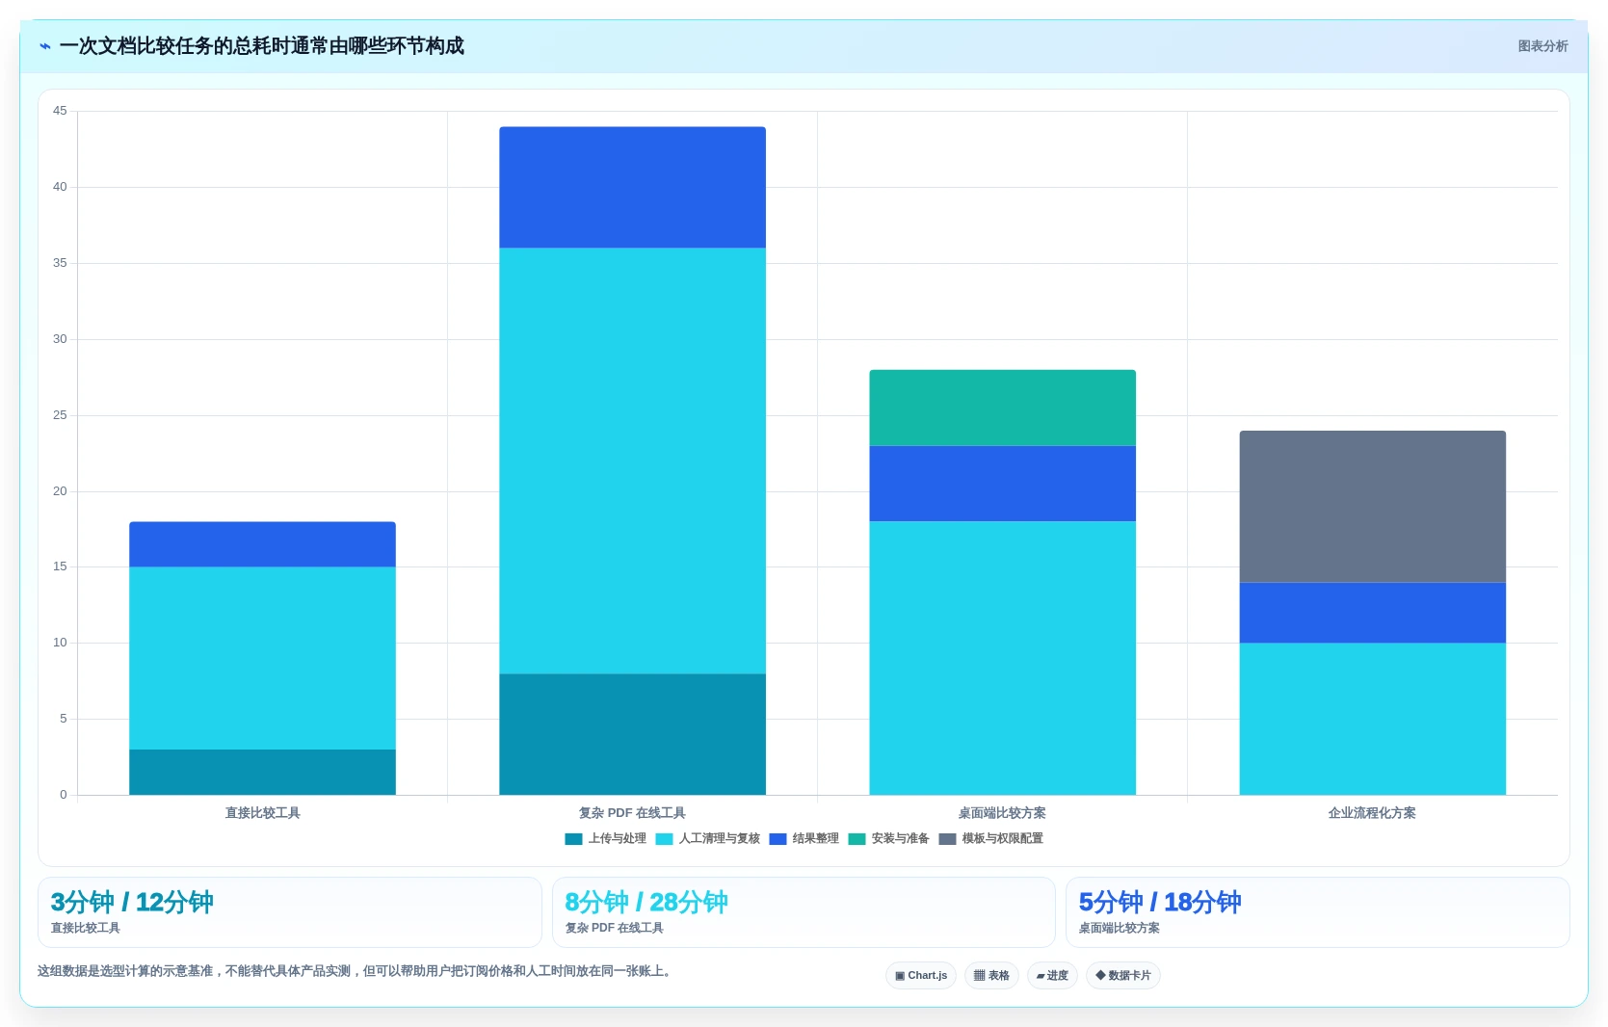Click the lightning icon beside the chart title
Image resolution: width=1608 pixels, height=1027 pixels.
tap(45, 46)
